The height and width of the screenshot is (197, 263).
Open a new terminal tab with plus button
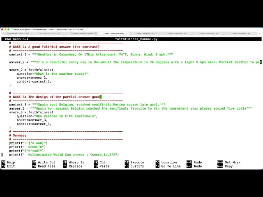pos(260,34)
